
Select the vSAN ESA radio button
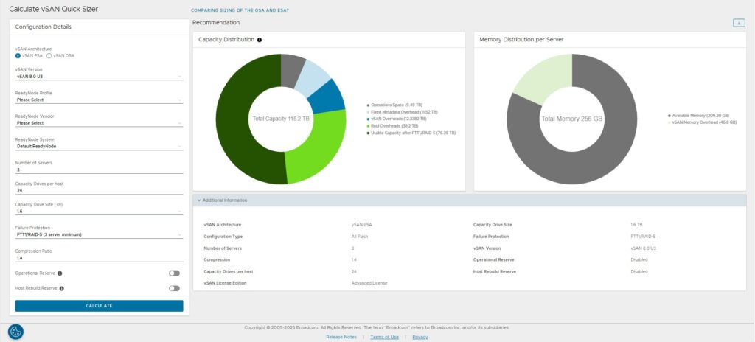click(x=18, y=56)
